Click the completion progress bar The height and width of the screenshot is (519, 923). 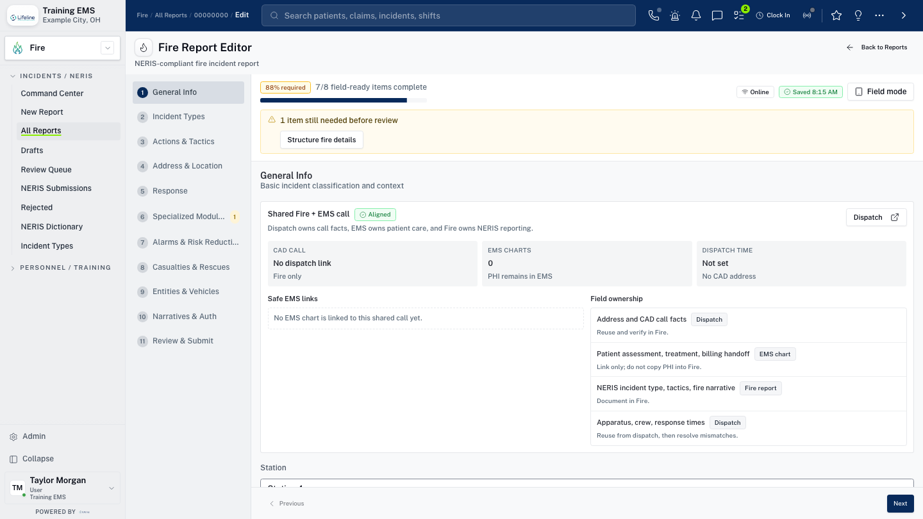coord(344,100)
